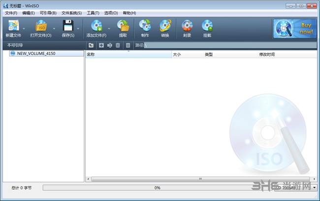Image resolution: width=320 pixels, height=201 pixels.
Task: Click the up-folder icon in the path bar
Action: (x=91, y=45)
